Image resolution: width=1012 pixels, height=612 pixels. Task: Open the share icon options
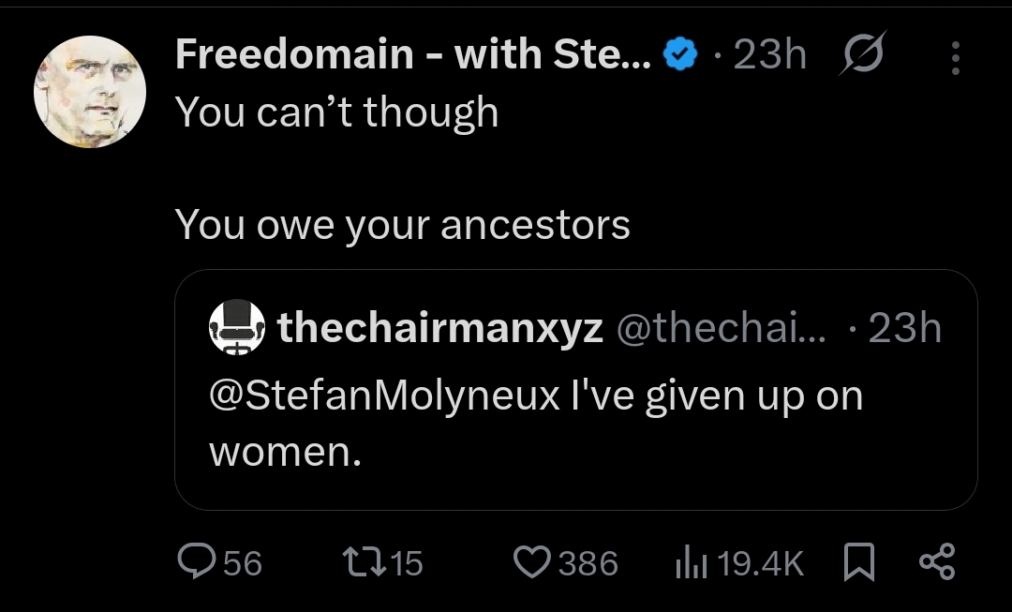936,562
